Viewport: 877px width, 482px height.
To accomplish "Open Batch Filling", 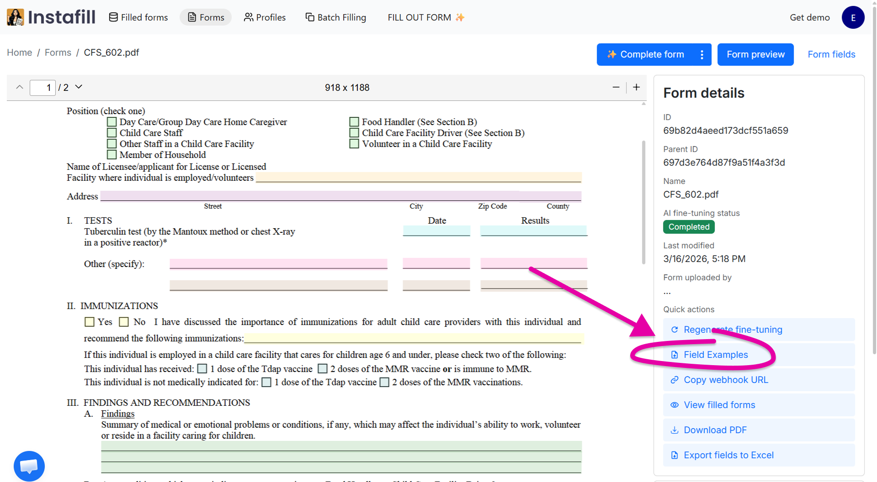I will (x=335, y=17).
